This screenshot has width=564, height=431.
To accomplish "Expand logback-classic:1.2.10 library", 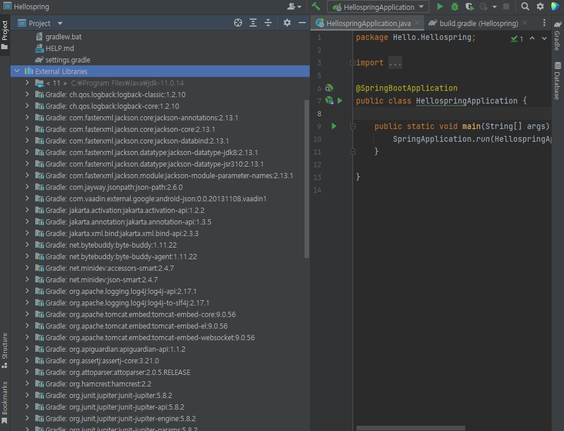I will point(27,94).
